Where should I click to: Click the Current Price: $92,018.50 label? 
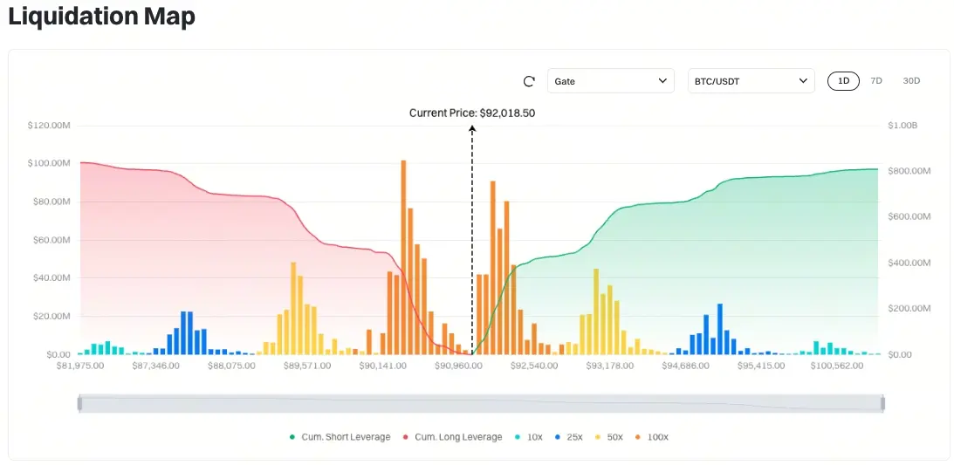coord(472,113)
